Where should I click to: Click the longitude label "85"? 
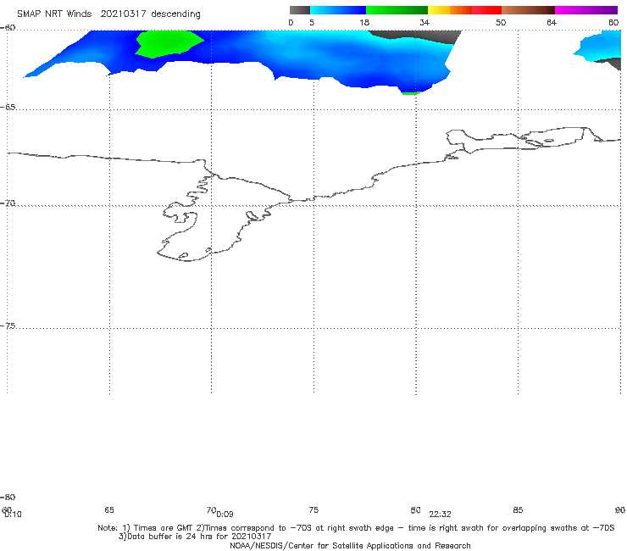[x=518, y=509]
